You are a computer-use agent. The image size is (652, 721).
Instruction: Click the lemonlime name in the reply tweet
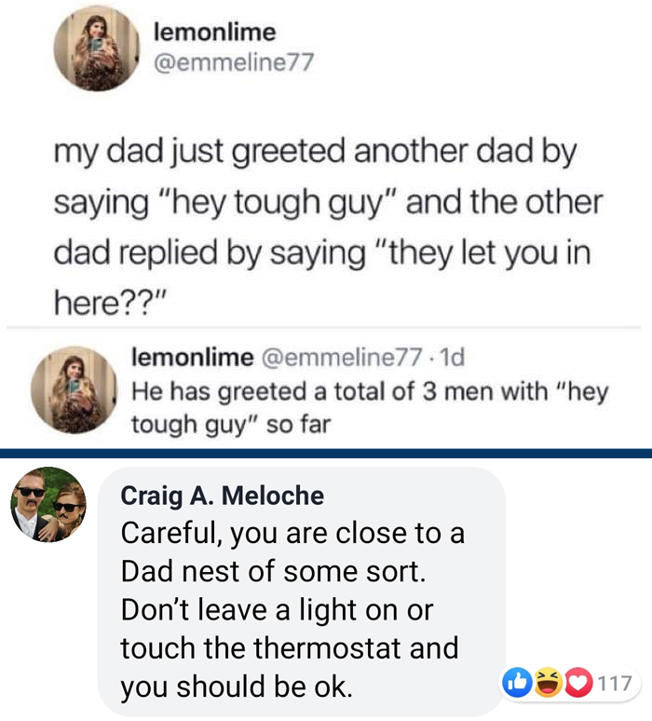[193, 357]
